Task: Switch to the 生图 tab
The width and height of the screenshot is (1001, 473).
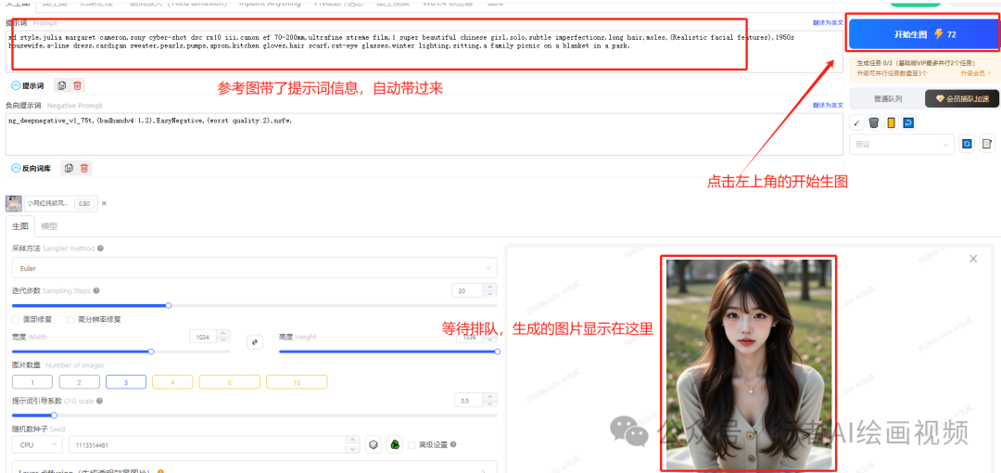Action: (20, 226)
